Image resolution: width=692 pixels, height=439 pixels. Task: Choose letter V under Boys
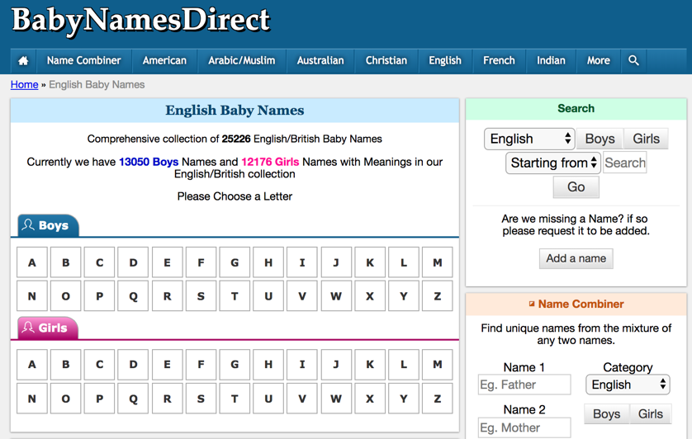click(x=302, y=296)
